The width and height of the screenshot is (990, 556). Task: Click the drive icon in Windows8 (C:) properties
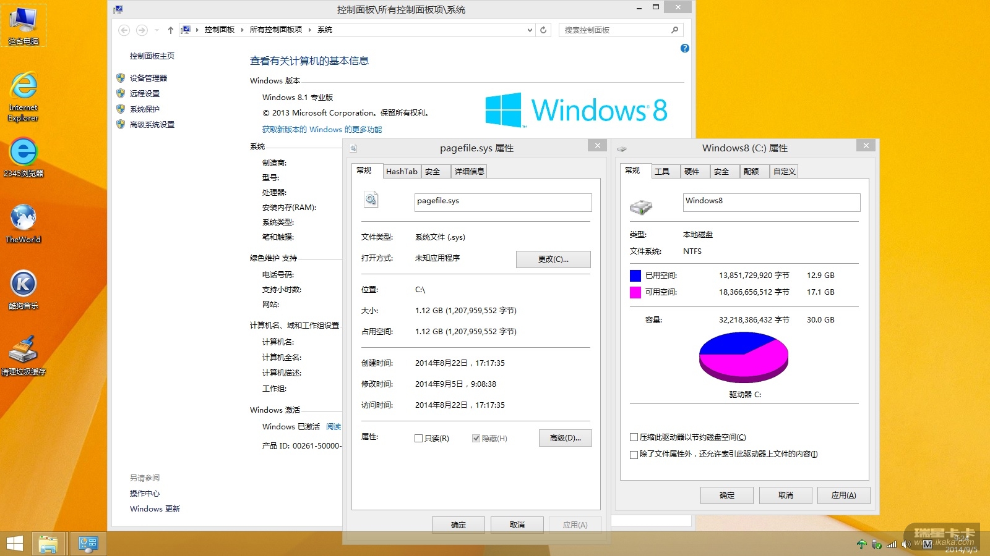click(x=641, y=207)
